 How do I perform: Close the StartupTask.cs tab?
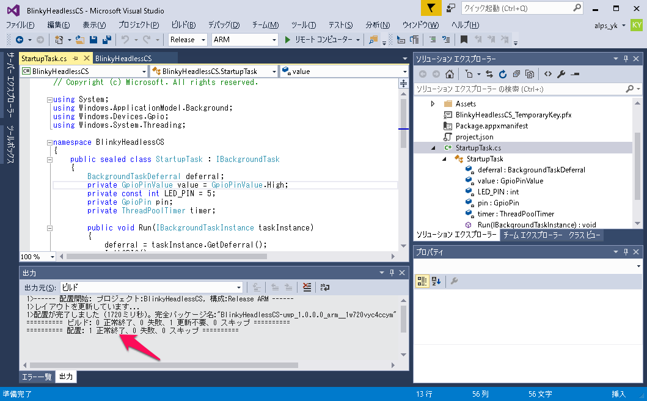click(86, 58)
